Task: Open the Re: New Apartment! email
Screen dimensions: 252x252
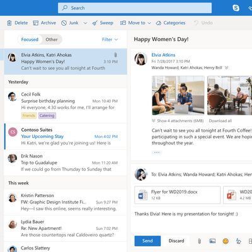Action: 66,228
